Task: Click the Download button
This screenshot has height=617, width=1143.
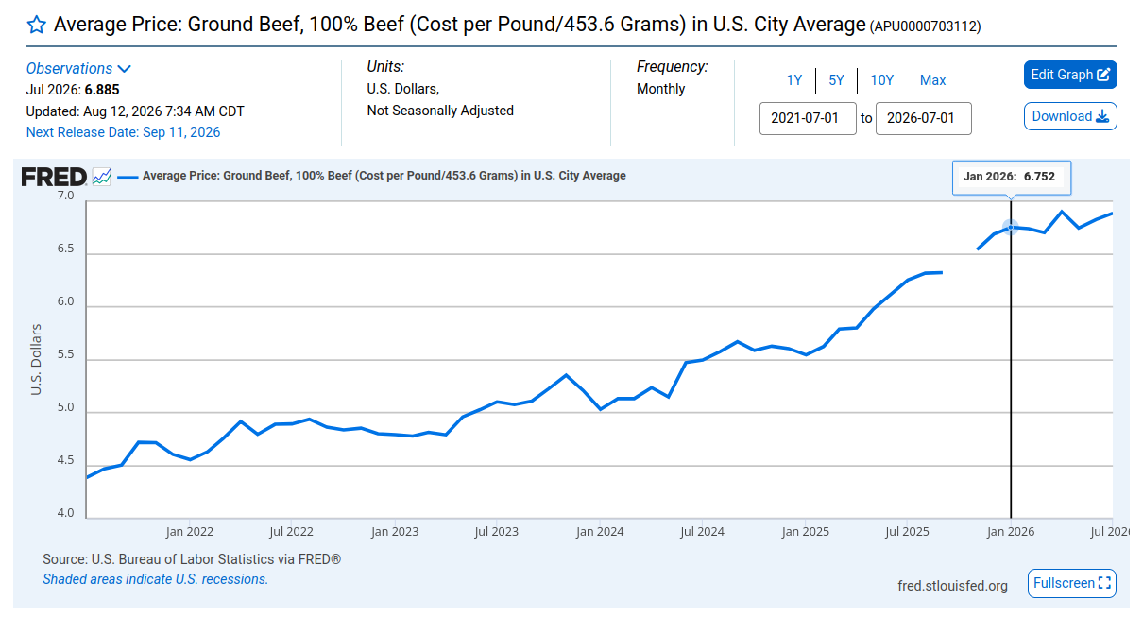Action: pos(1070,116)
